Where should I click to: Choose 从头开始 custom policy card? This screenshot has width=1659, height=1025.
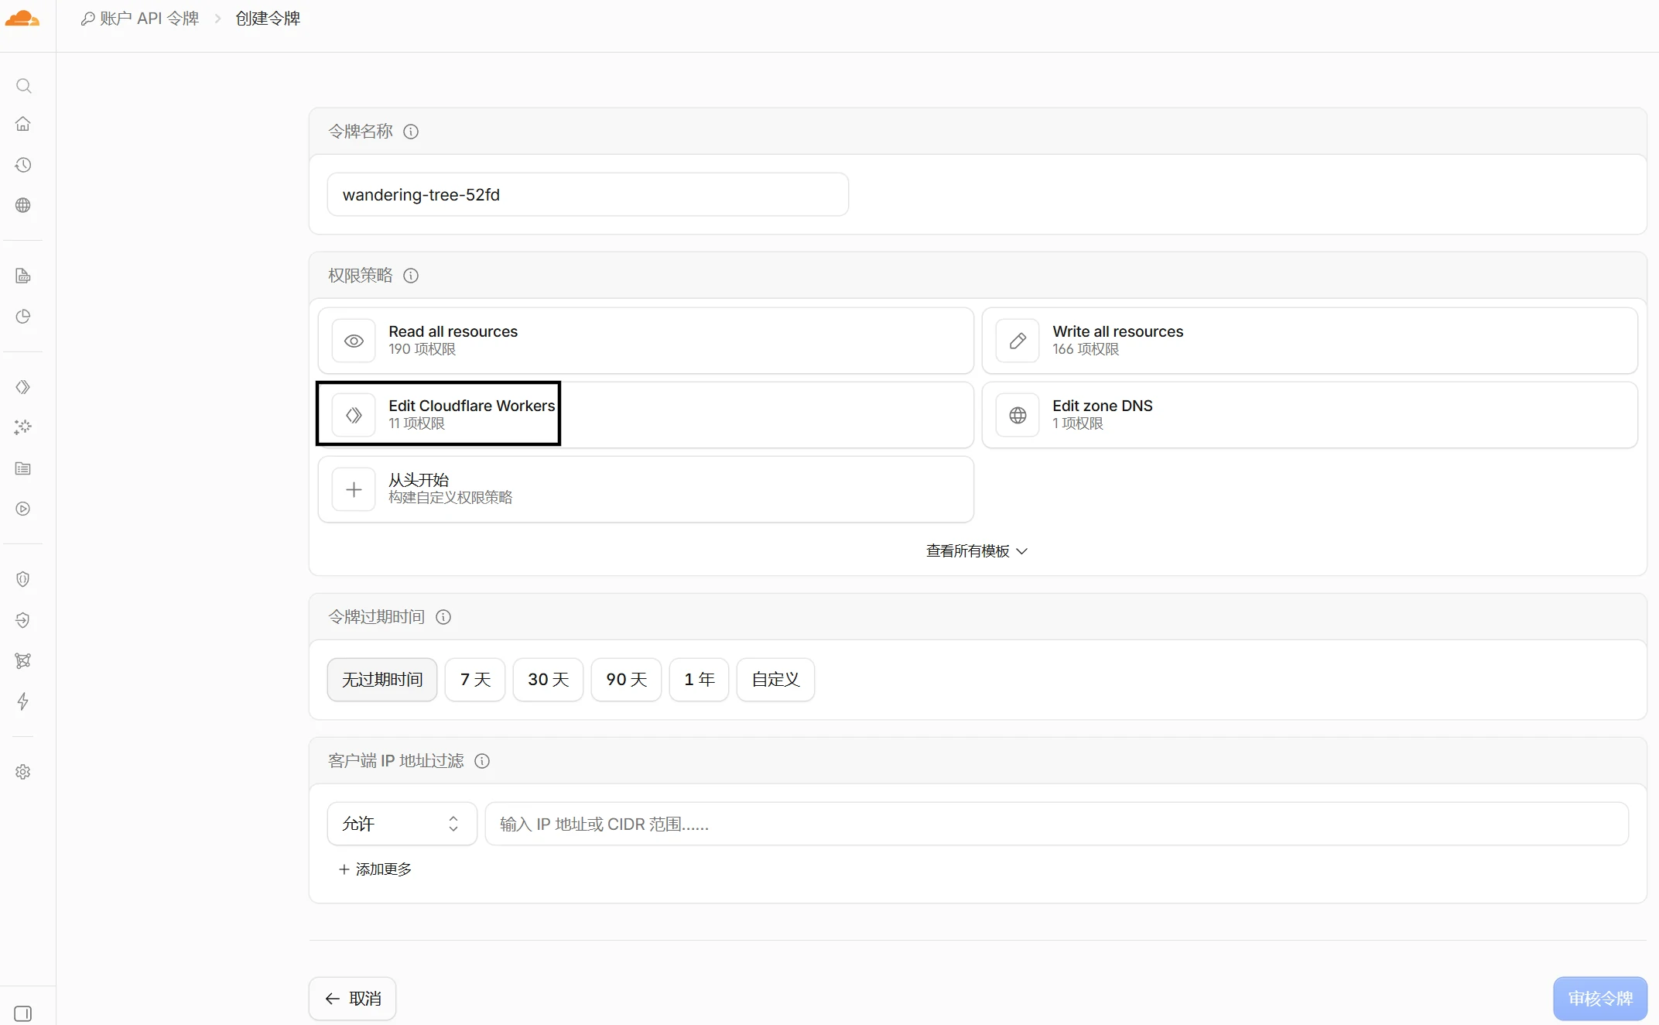[x=645, y=489]
